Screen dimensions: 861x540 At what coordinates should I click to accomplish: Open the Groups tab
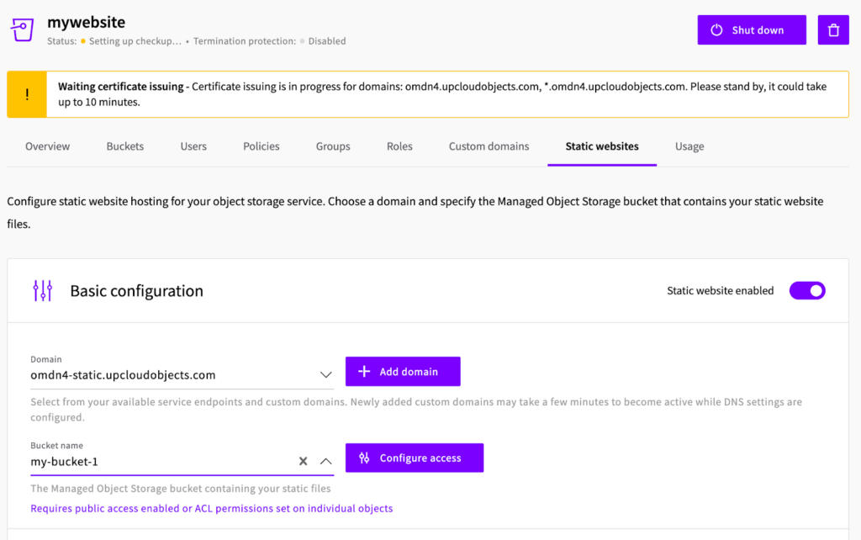pyautogui.click(x=333, y=146)
